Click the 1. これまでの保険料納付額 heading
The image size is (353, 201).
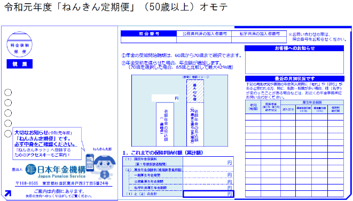(162, 153)
